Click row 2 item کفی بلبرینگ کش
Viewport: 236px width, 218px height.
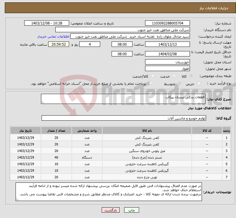tap(147, 144)
